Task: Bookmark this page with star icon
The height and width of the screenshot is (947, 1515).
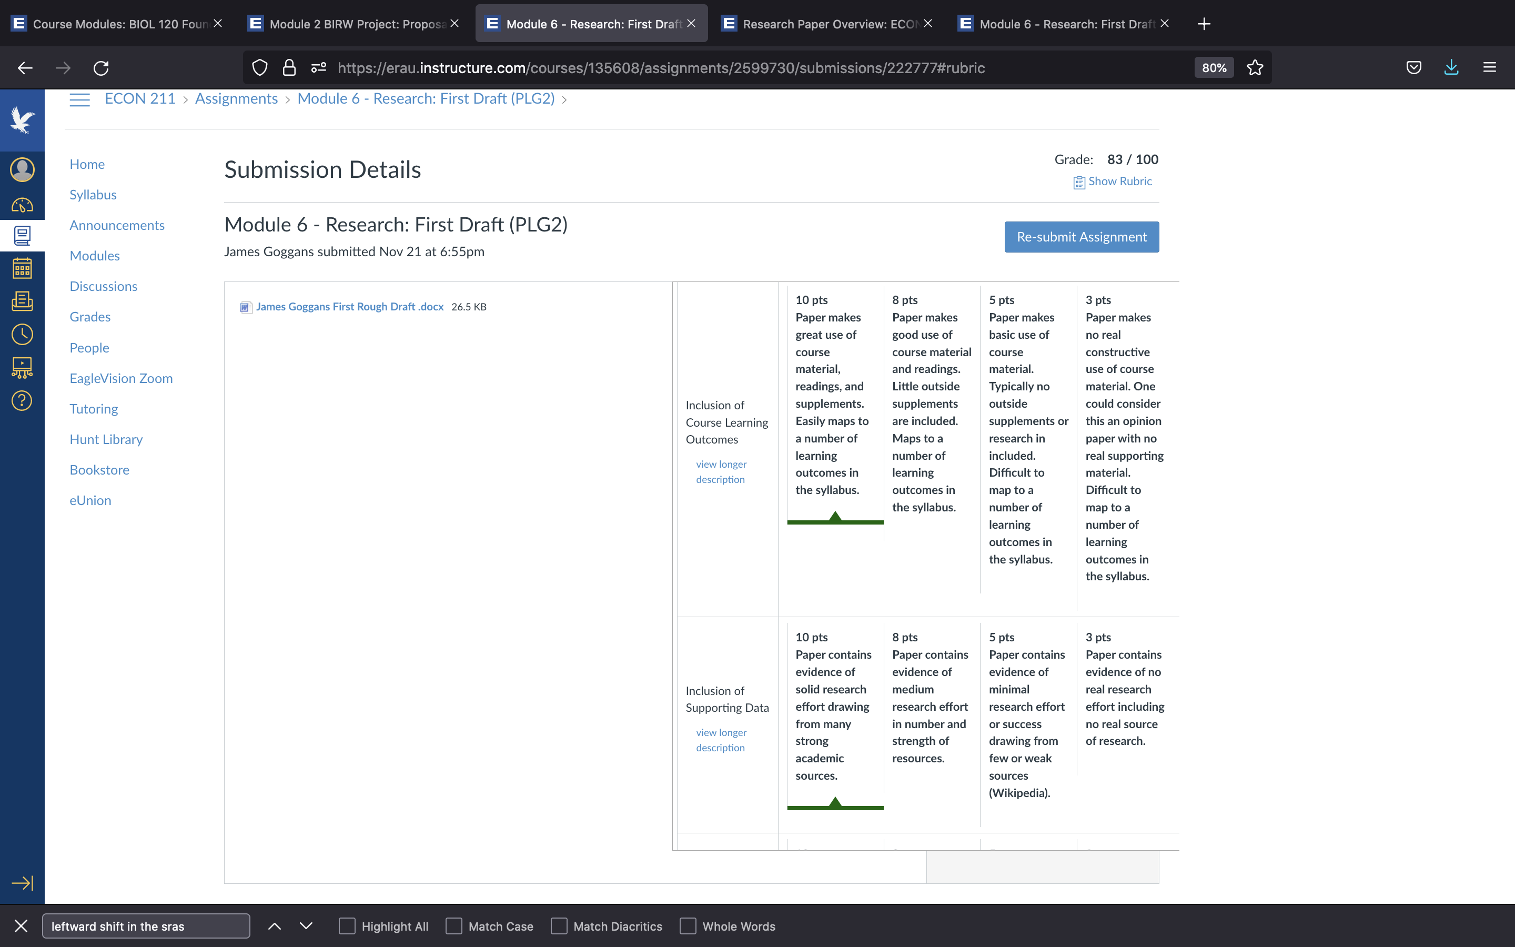Action: pos(1255,68)
